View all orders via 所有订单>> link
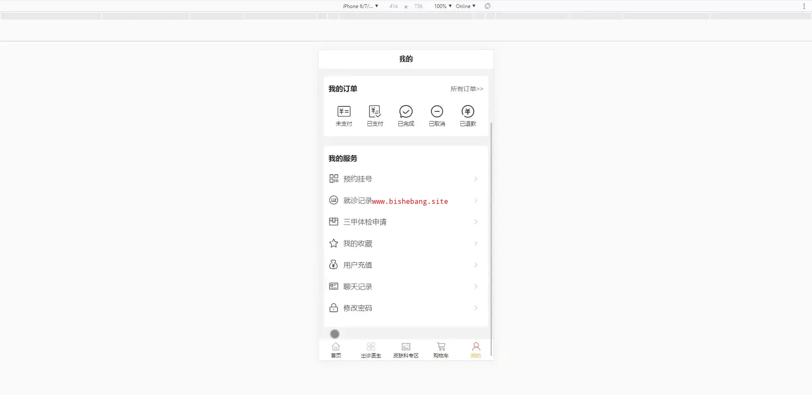The height and width of the screenshot is (395, 812). tap(466, 89)
